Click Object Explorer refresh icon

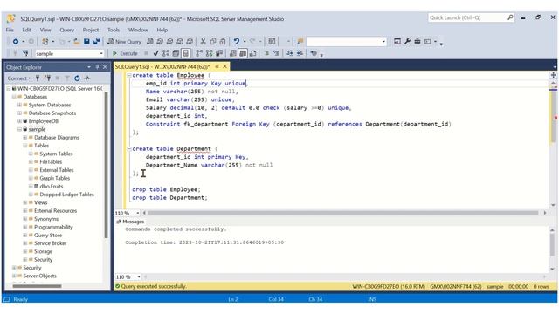point(77,78)
